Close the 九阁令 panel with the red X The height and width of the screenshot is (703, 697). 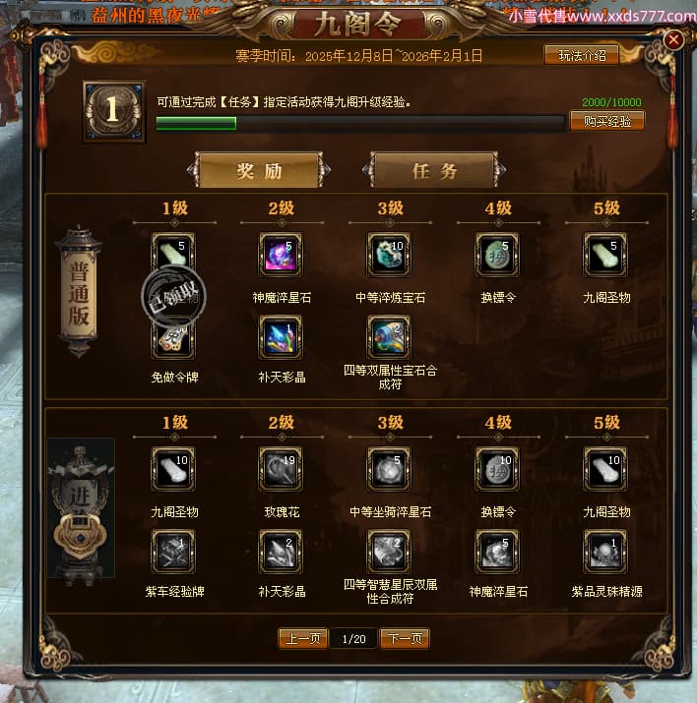pos(673,40)
